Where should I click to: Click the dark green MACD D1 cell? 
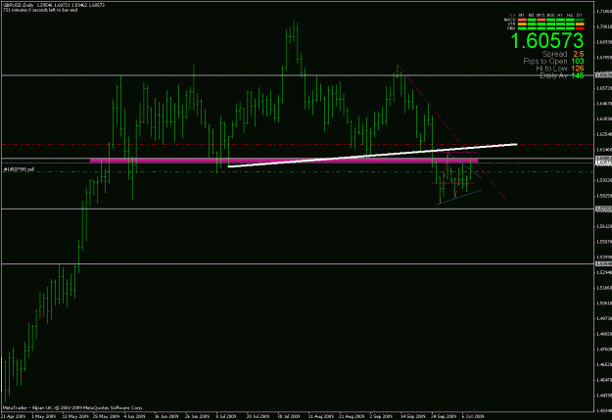[580, 20]
